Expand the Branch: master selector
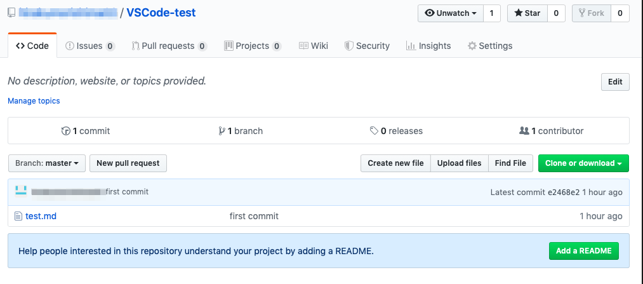Image resolution: width=643 pixels, height=284 pixels. 46,163
